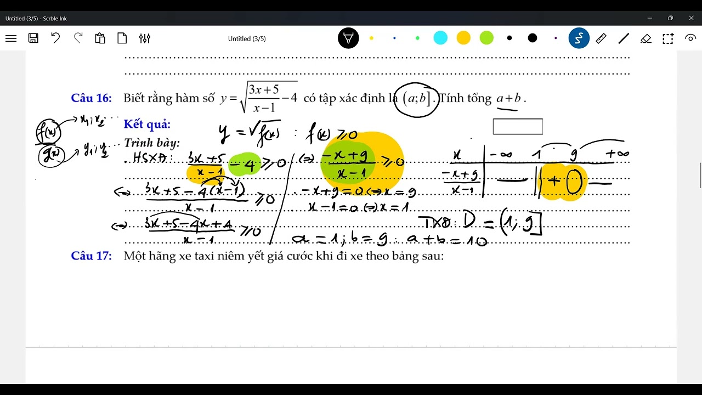This screenshot has width=702, height=395.
Task: Activate the freehand stroke tool
Action: pos(579,38)
